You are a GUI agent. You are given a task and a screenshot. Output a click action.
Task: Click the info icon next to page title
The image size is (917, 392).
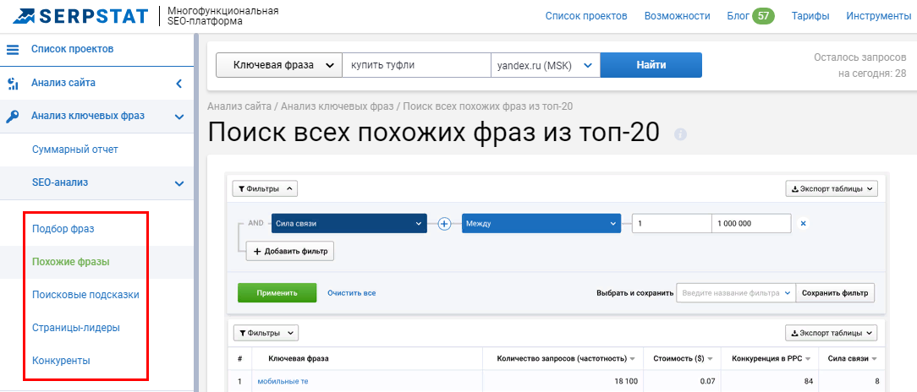(x=680, y=134)
